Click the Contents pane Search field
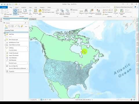This screenshot has height=104, width=139. click(x=17, y=23)
